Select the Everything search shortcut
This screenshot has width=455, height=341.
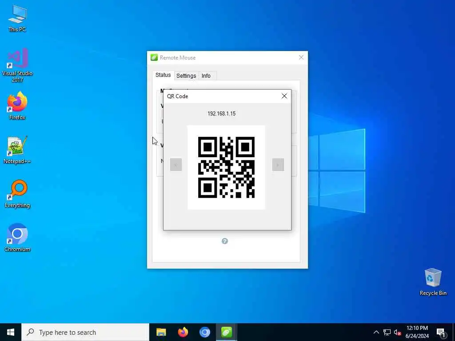pyautogui.click(x=17, y=194)
